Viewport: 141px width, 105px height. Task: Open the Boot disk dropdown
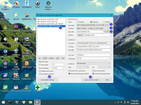(93, 25)
